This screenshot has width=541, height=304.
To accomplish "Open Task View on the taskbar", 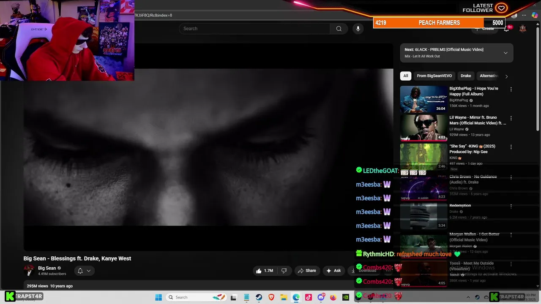I will (x=233, y=297).
